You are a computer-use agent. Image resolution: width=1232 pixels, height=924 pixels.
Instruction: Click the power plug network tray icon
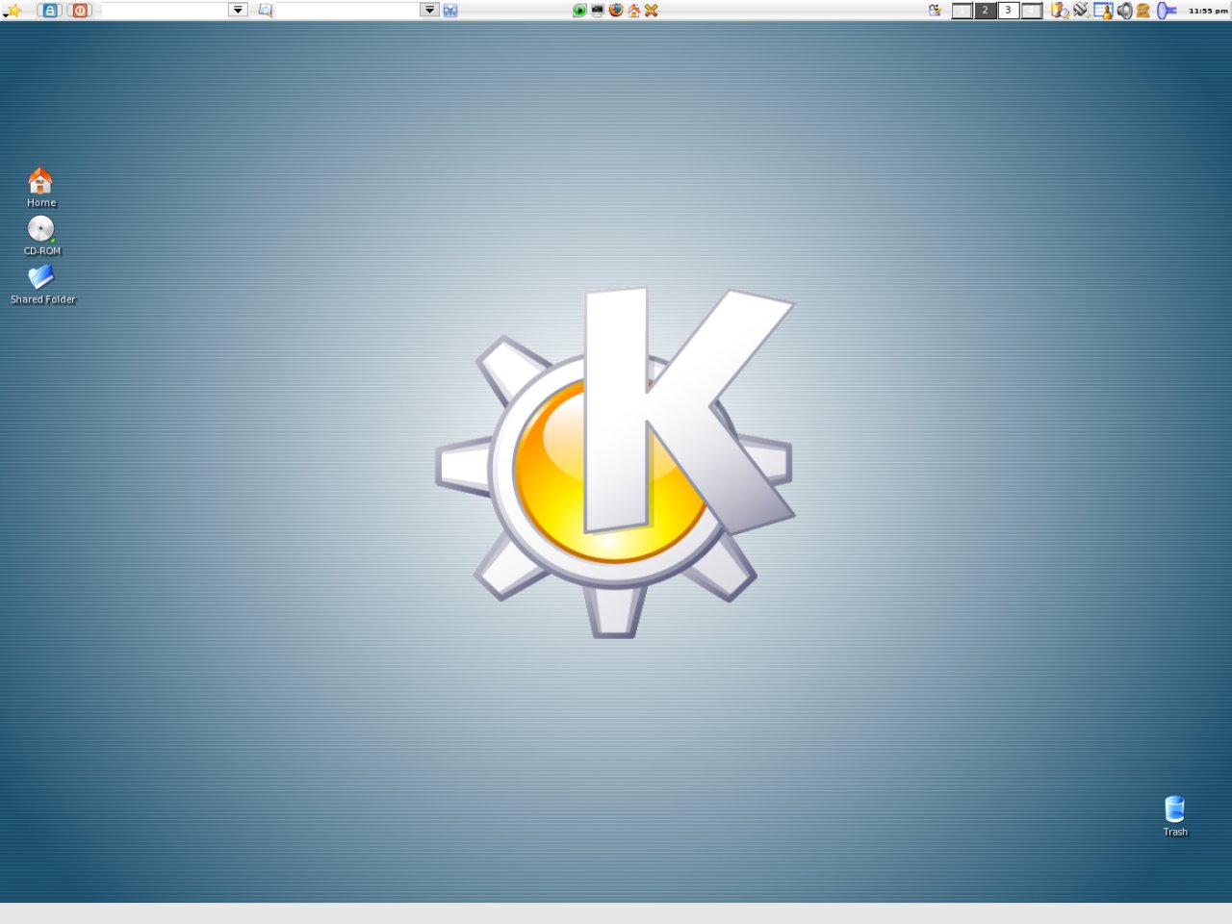[1081, 11]
